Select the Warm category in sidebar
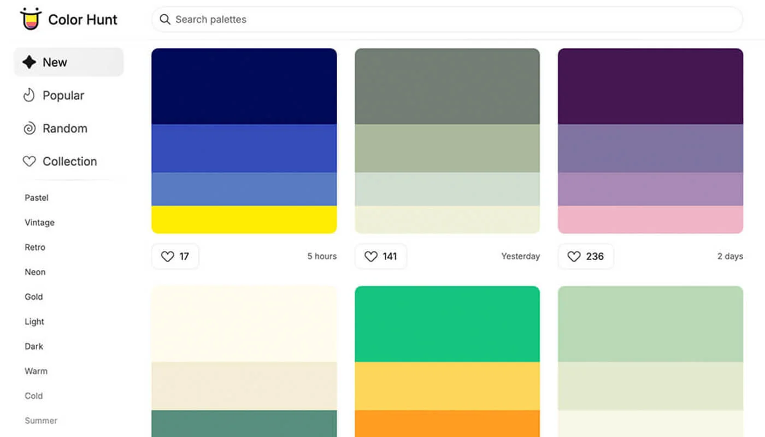Viewport: 765px width, 437px height. point(36,371)
